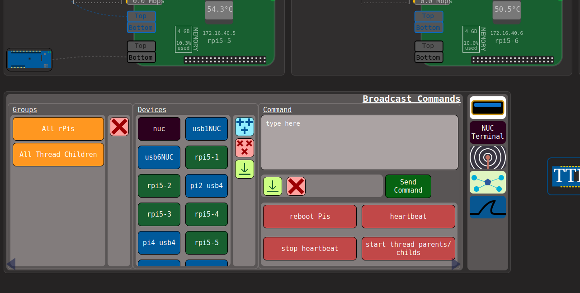
Task: Select the All rPis group
Action: click(x=58, y=129)
